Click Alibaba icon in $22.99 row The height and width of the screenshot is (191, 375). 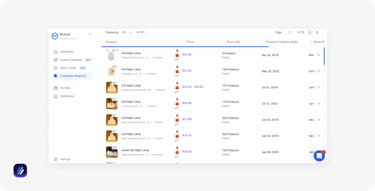177,75
